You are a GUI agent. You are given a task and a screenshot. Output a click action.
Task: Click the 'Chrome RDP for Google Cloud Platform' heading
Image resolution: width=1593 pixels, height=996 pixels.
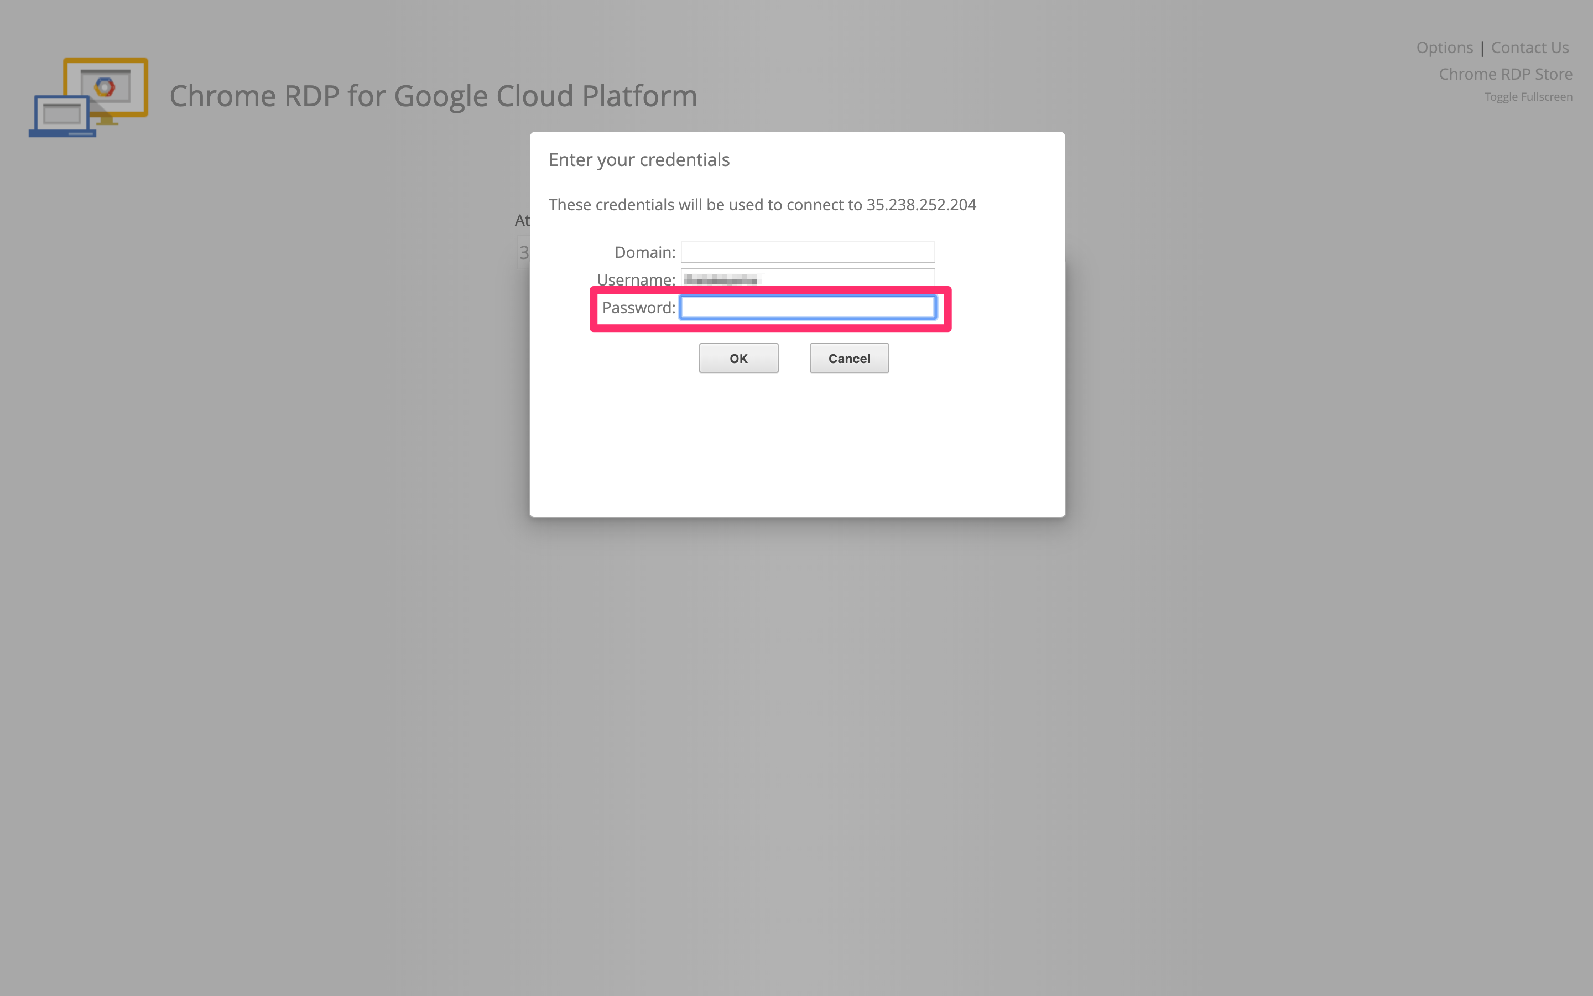[433, 96]
